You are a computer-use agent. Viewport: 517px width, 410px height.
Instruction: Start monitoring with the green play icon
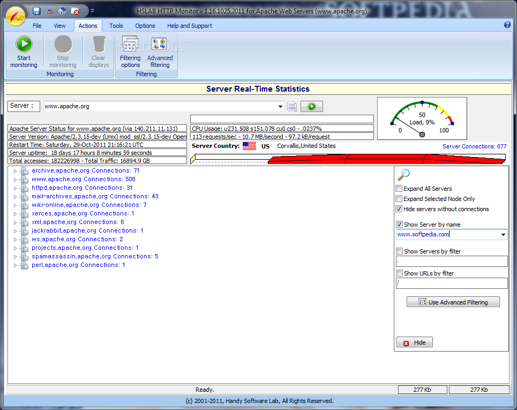click(x=24, y=44)
